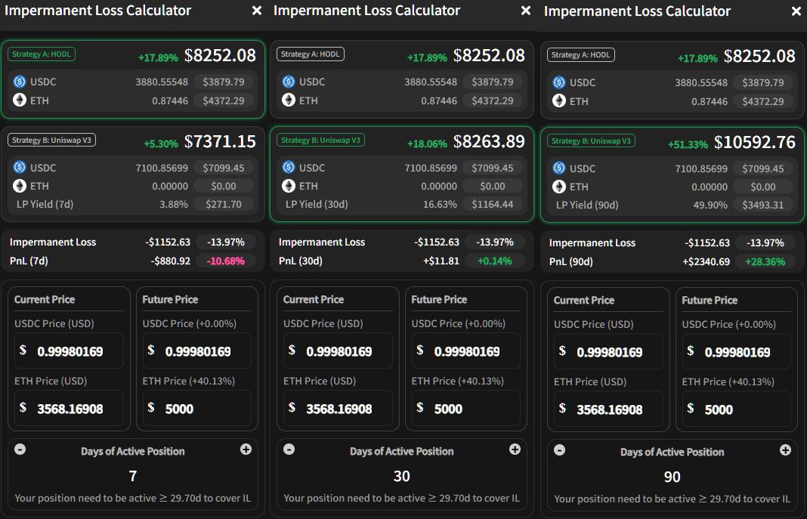The width and height of the screenshot is (807, 519).
Task: Close the 7-day Impermanent Loss Calculator
Action: click(x=257, y=11)
